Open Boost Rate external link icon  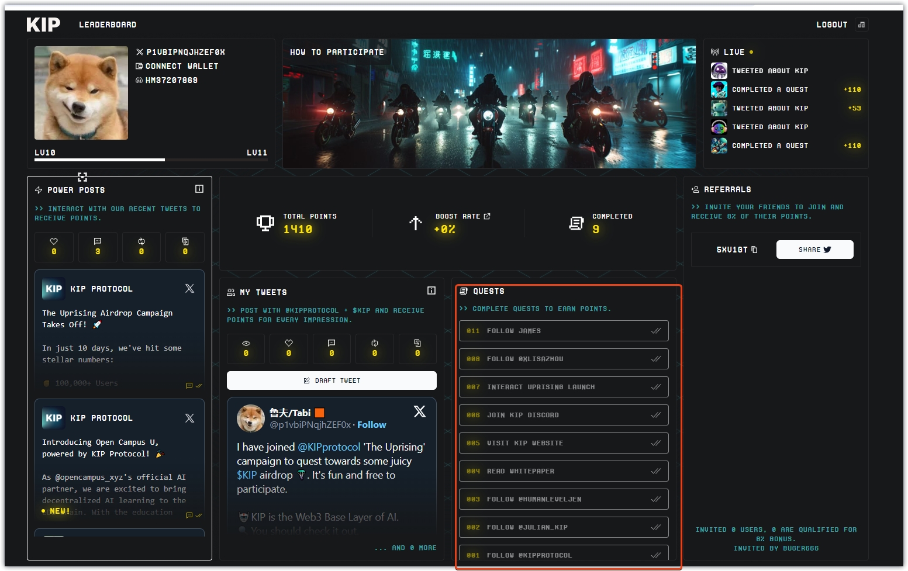(487, 216)
